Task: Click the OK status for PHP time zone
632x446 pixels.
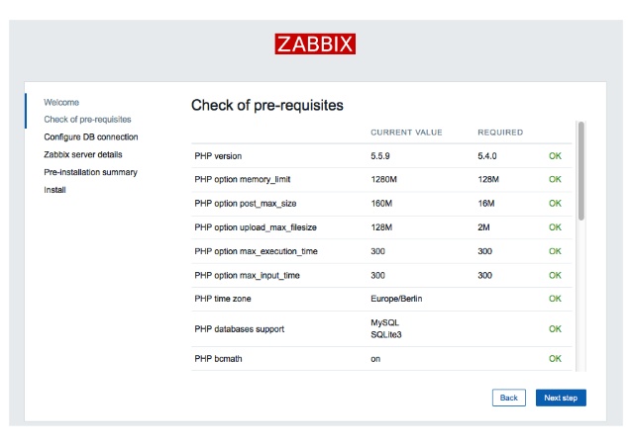Action: pos(555,299)
